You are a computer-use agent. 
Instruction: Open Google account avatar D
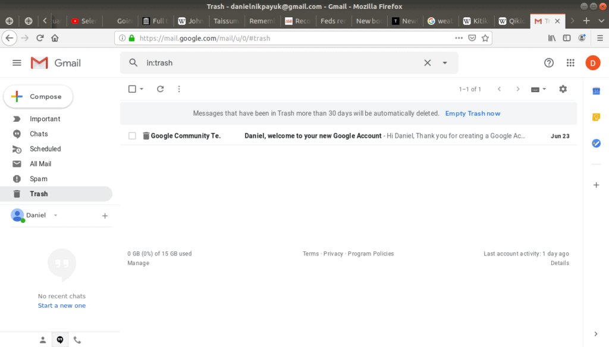593,63
